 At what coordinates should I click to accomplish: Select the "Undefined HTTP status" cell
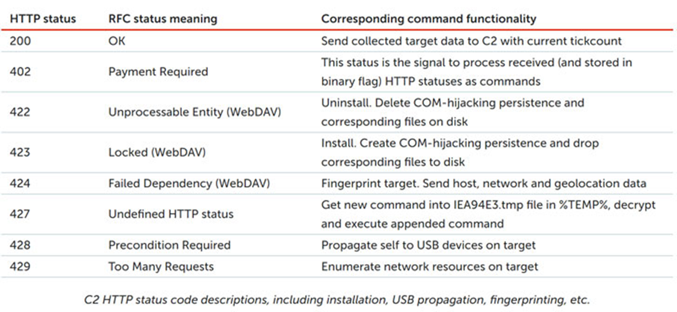click(170, 214)
